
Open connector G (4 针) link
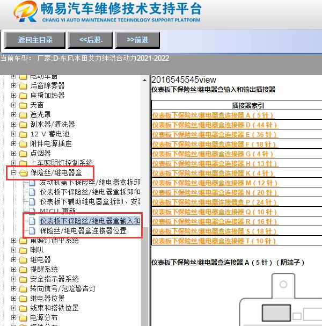pyautogui.click(x=214, y=154)
